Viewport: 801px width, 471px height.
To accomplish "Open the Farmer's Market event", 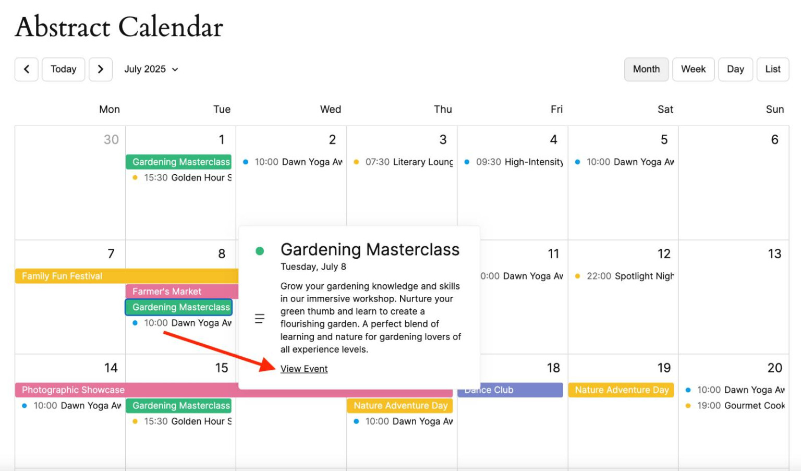I will 182,292.
